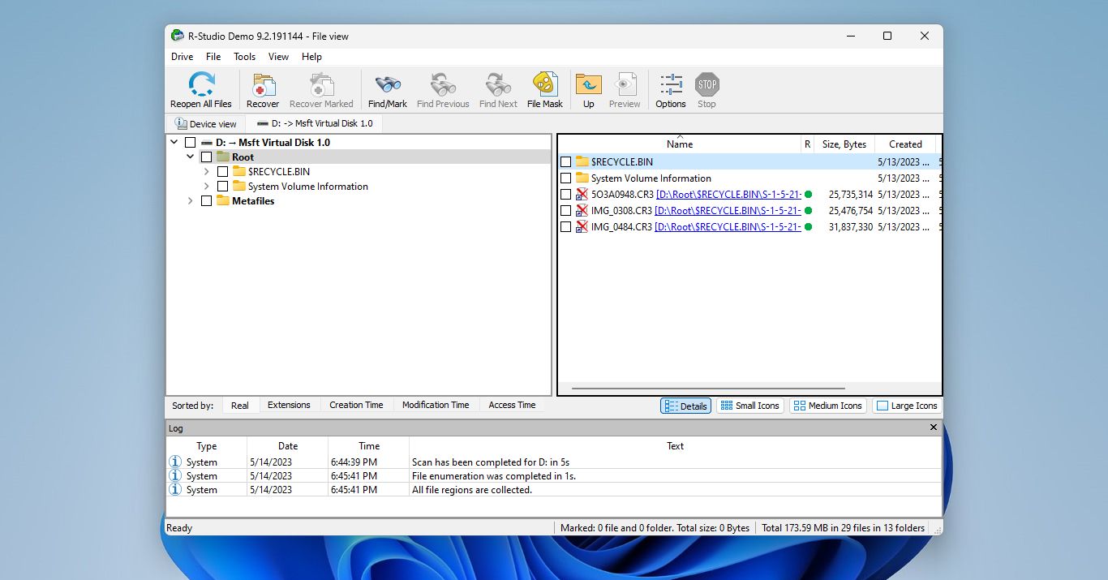The width and height of the screenshot is (1108, 580).
Task: Mark the $RECYCLE.BIN checkbox in file list
Action: (565, 162)
